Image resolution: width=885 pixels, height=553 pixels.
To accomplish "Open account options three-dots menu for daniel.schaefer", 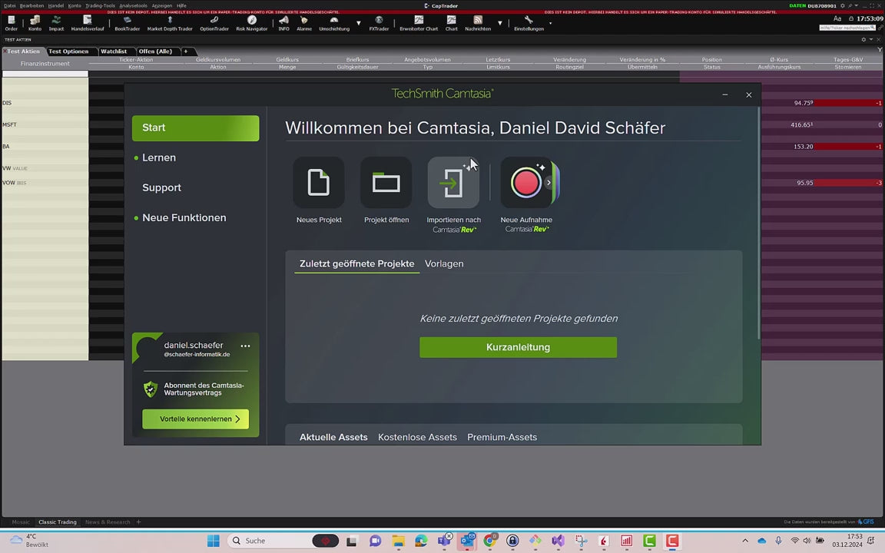I will coord(245,346).
